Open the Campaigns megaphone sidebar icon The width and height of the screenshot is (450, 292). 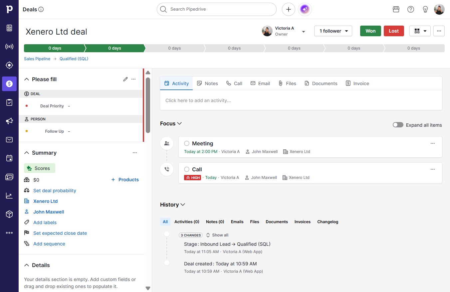tap(9, 121)
